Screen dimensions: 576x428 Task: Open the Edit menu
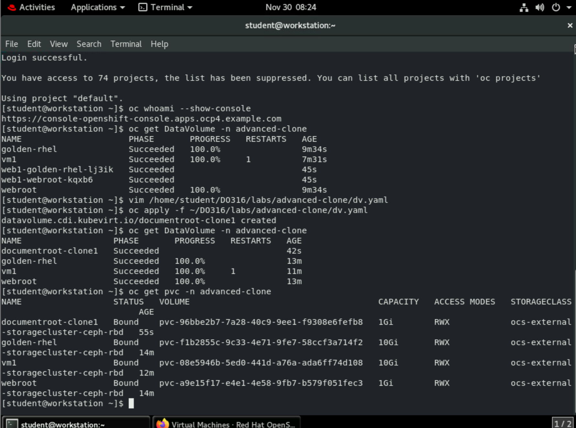pyautogui.click(x=34, y=44)
